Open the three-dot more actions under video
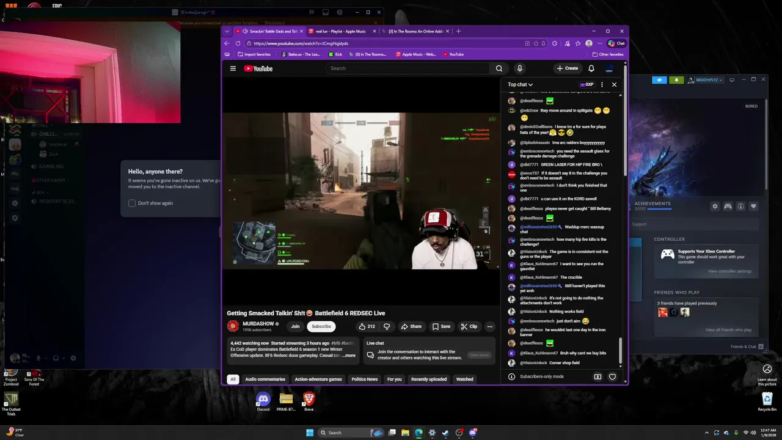The image size is (782, 440). click(489, 326)
